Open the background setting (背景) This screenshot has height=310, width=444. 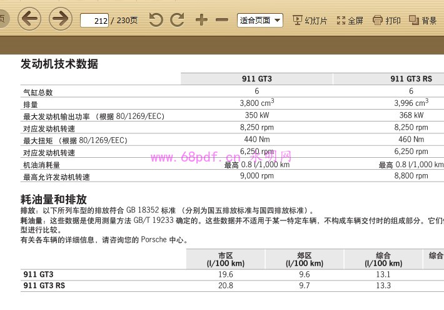tap(423, 20)
